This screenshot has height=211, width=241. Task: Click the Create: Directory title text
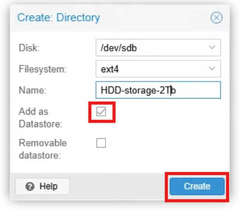coord(59,18)
